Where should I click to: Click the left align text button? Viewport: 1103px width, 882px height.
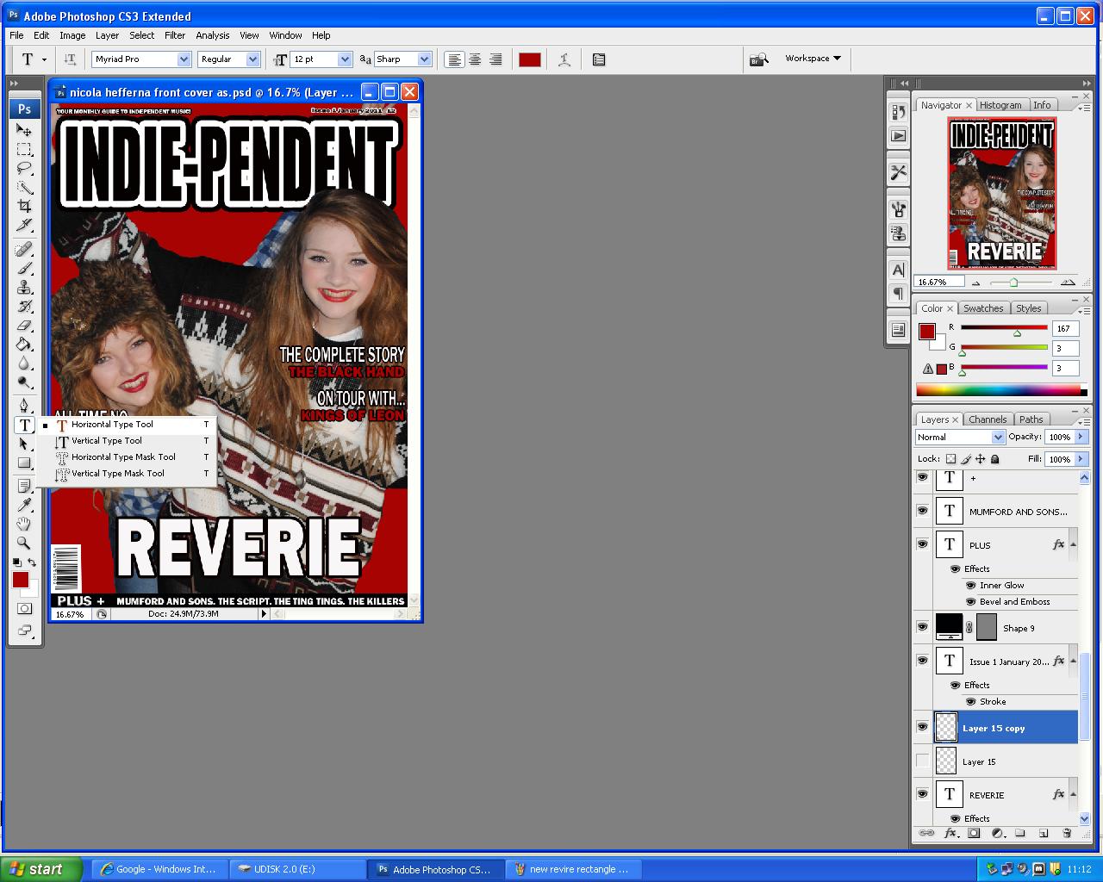click(x=454, y=59)
